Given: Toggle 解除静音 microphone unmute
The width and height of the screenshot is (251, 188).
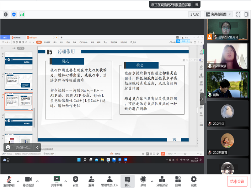Looking at the screenshot, I should [x=9, y=180].
